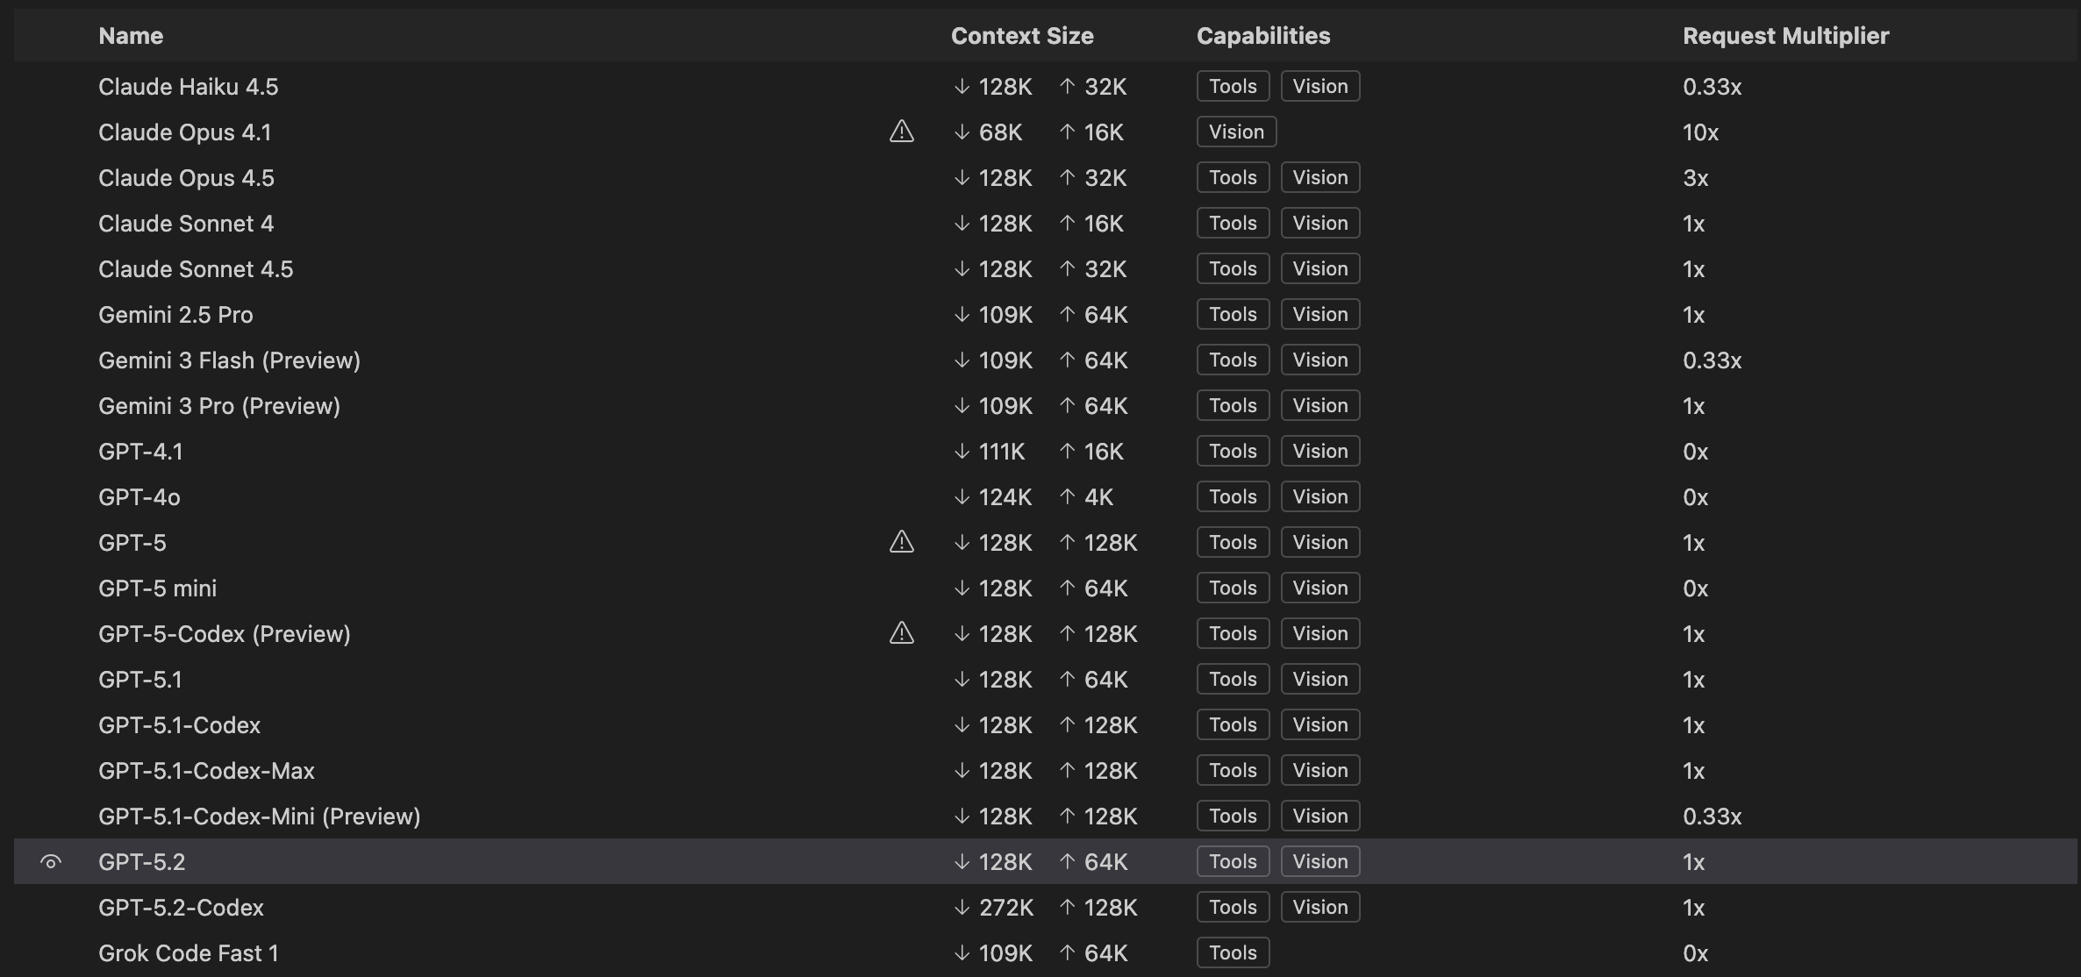
Task: Click the 10x multiplier for Claude Opus 4.1
Action: [x=1700, y=132]
